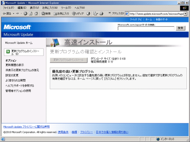This screenshot has height=142, width=190.
Task: Click the Mail icon in toolbar
Action: [95, 14]
